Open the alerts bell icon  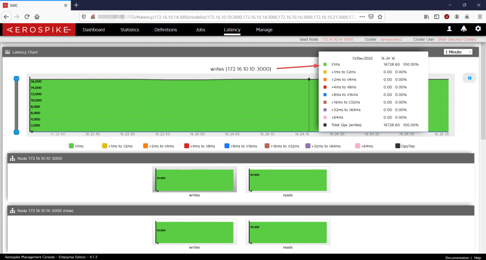[x=464, y=29]
